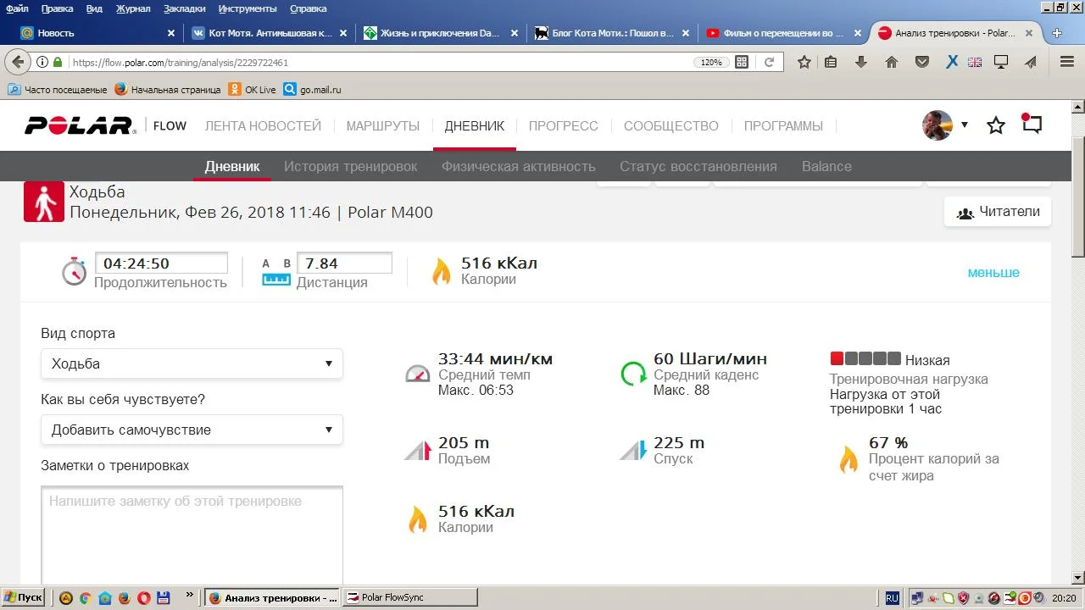
Task: Click the Firefox downloads arrow icon
Action: [x=861, y=62]
